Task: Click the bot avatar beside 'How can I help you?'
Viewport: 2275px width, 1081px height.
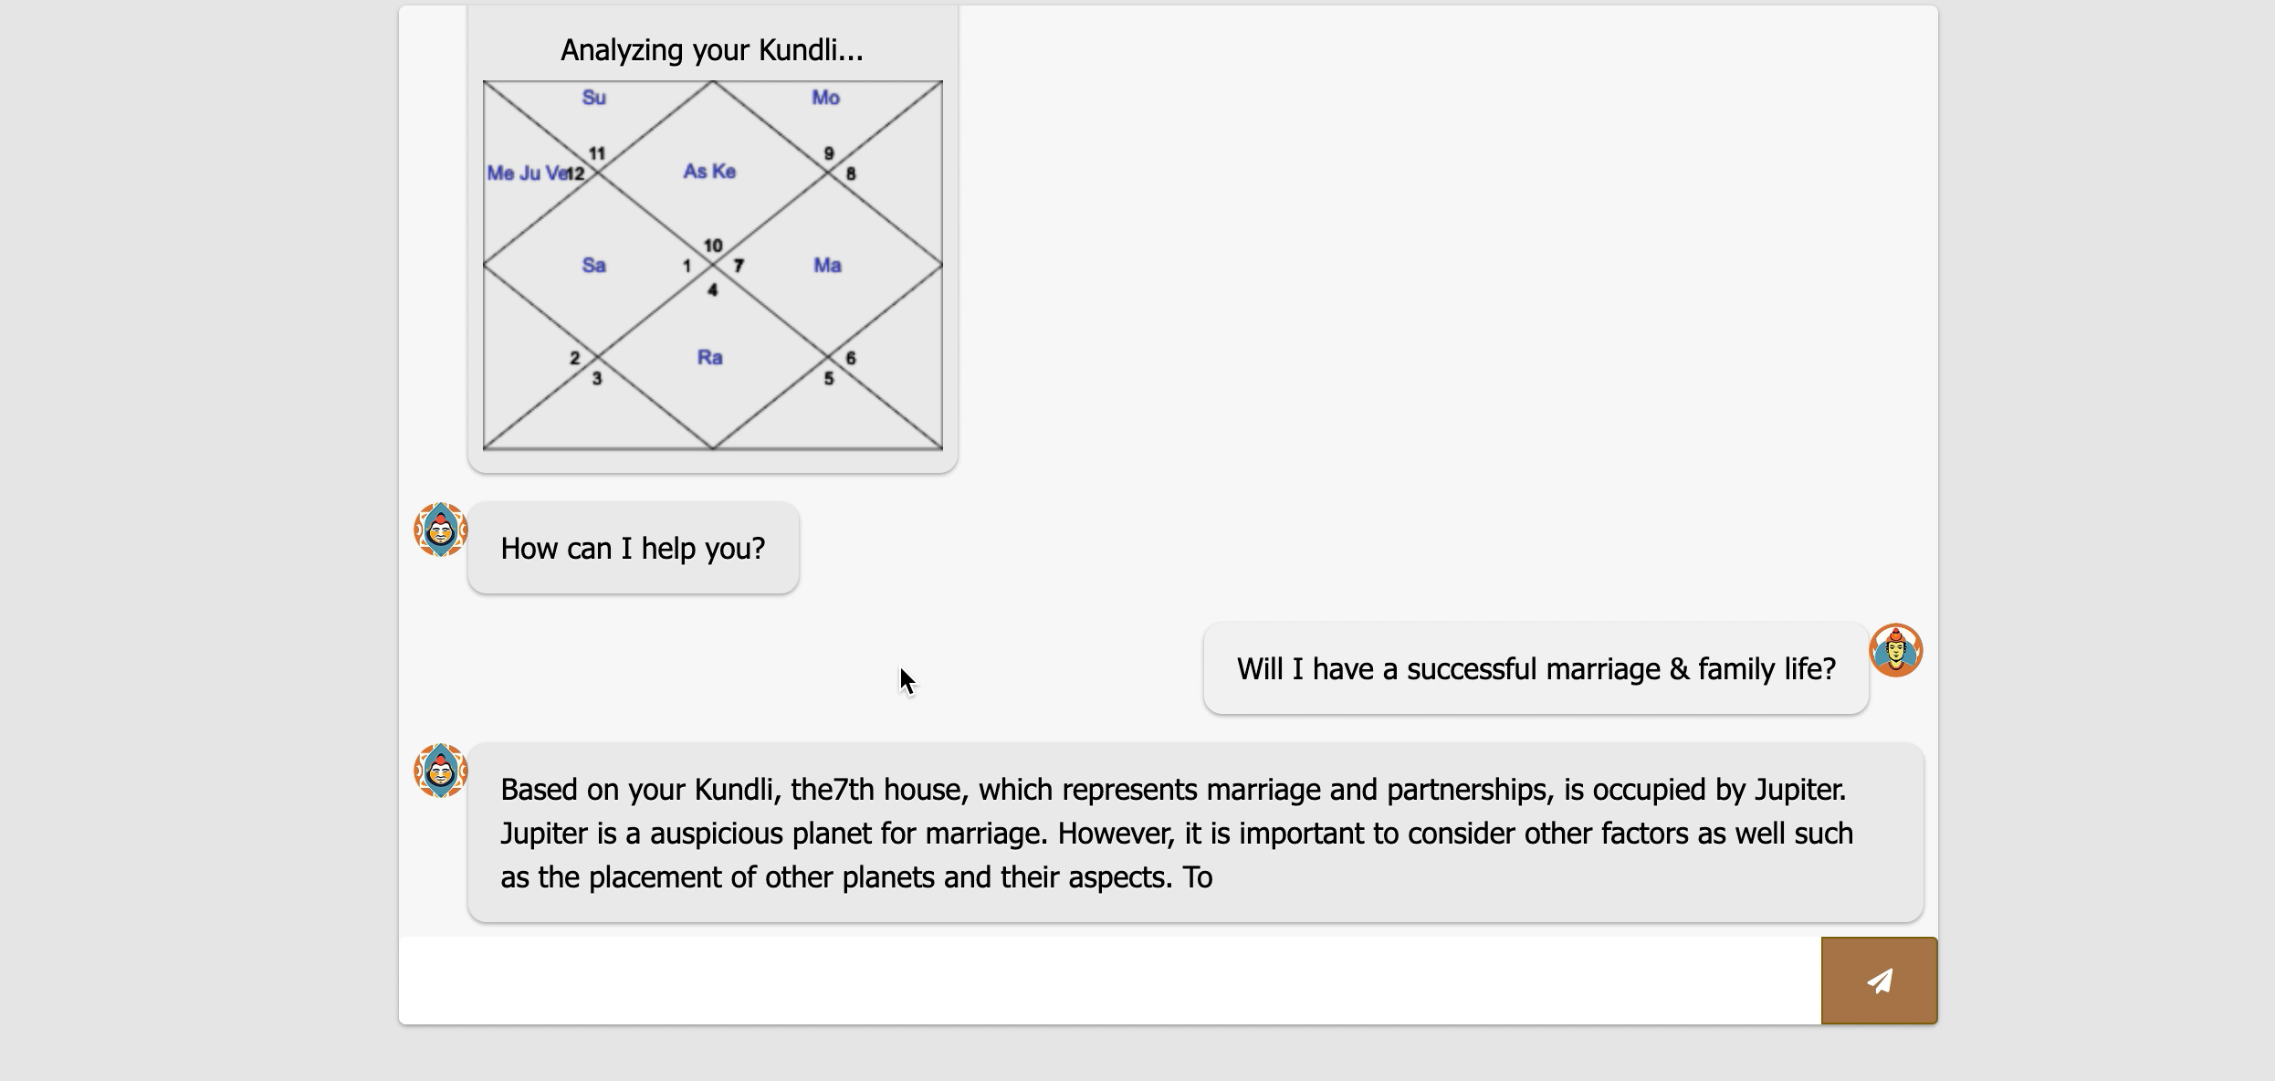Action: point(441,530)
